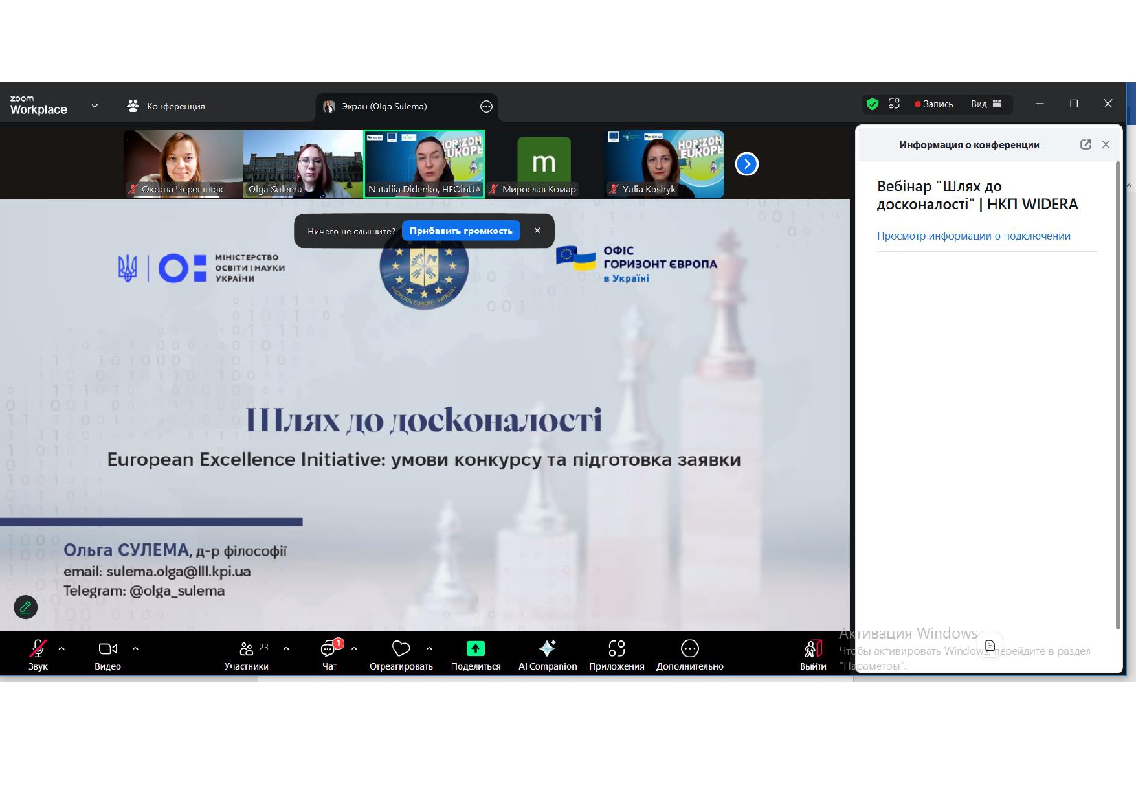Click the annotation pencil icon
The image size is (1136, 803).
coord(26,607)
